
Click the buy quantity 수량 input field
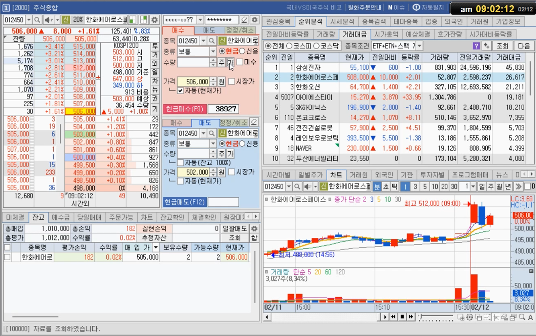(x=193, y=62)
